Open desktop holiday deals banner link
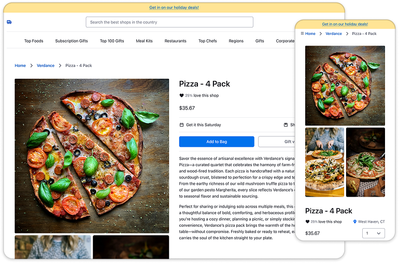The image size is (399, 263). click(x=174, y=8)
